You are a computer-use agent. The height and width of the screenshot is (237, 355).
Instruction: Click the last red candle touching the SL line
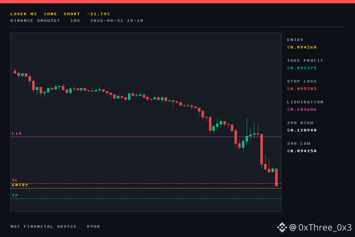[x=277, y=177]
